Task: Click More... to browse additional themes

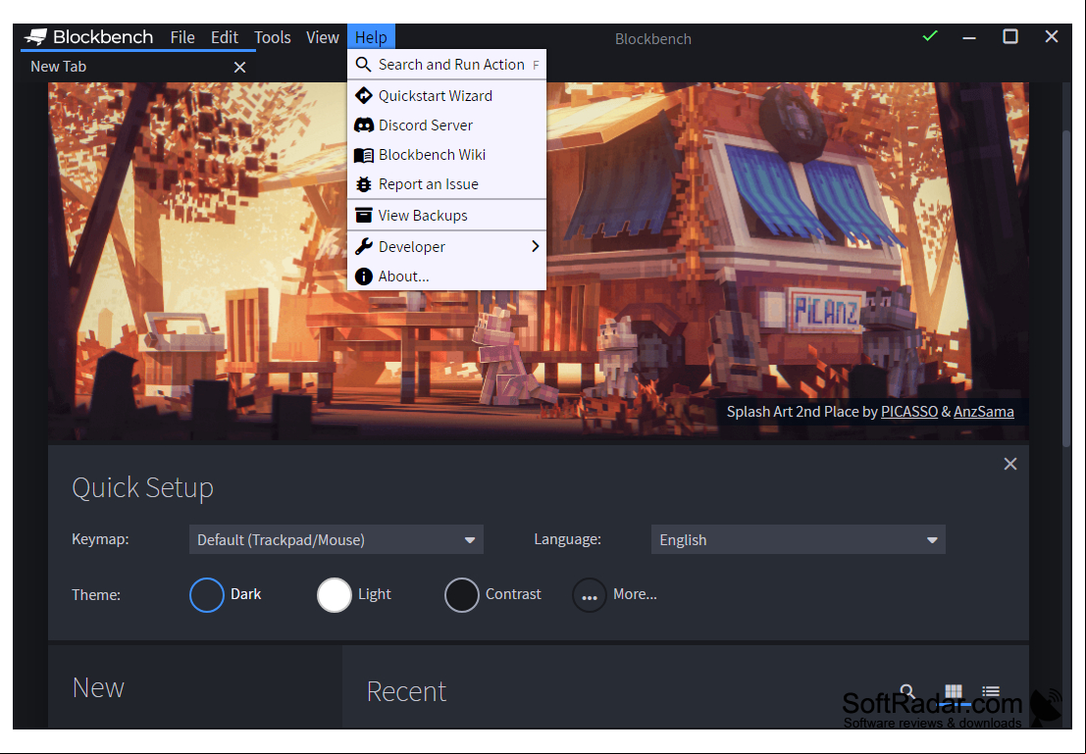Action: (x=615, y=595)
